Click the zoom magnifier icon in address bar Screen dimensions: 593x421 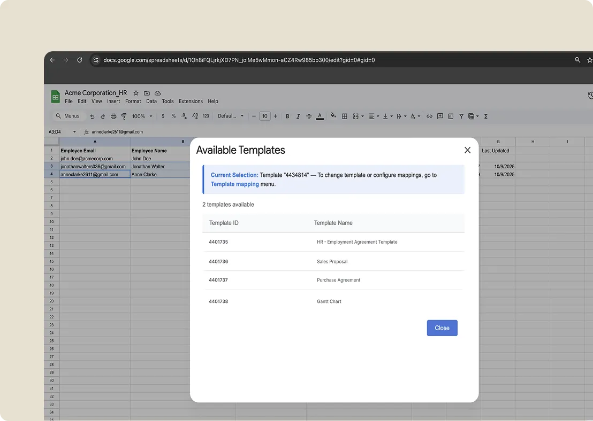click(577, 60)
